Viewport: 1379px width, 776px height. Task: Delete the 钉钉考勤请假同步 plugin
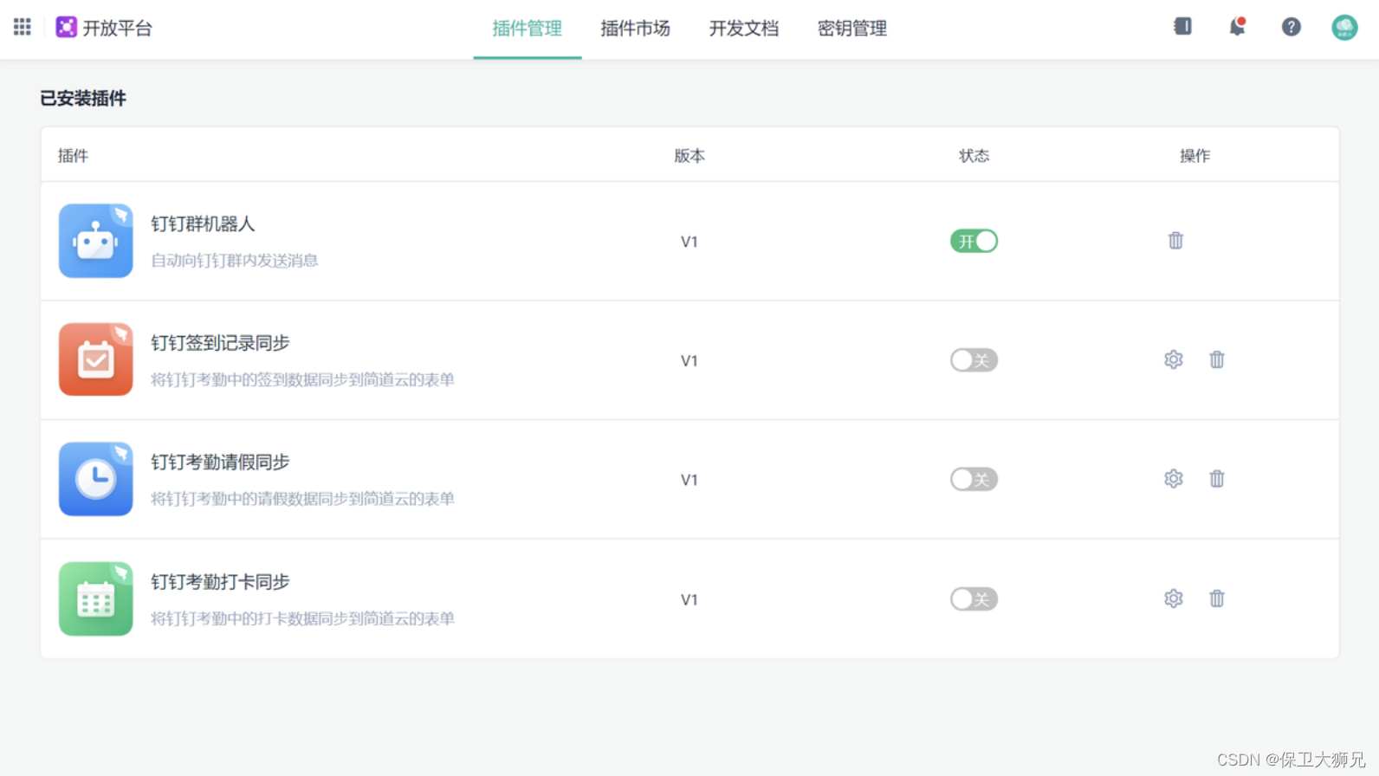pos(1217,479)
